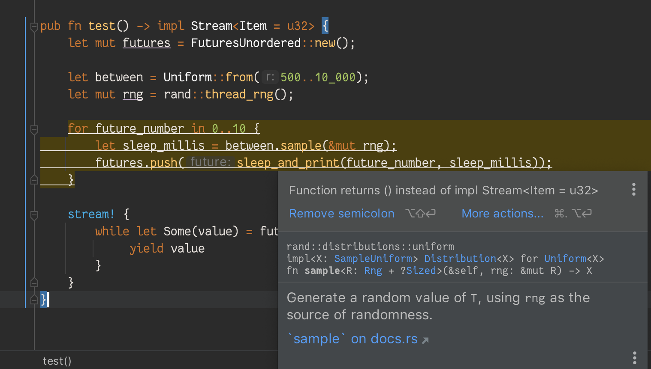Click the 'r:' parameter inlay hint

point(270,77)
